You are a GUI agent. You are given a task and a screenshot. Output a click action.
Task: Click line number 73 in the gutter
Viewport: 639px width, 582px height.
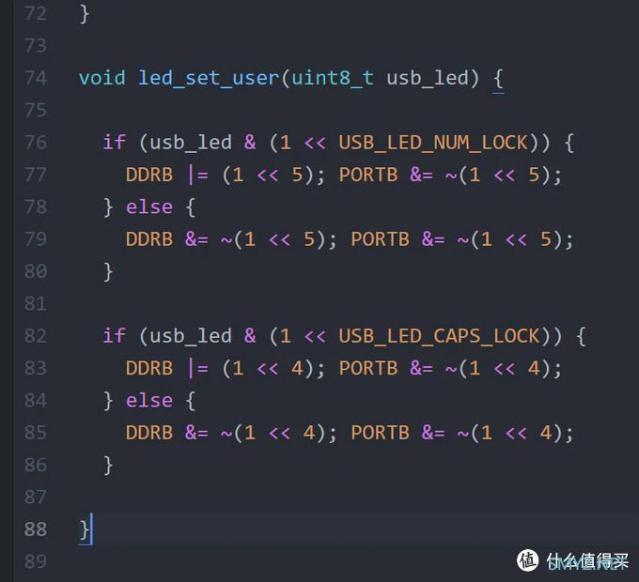coord(36,46)
